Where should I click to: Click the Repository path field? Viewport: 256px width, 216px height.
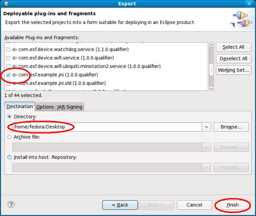(x=107, y=167)
